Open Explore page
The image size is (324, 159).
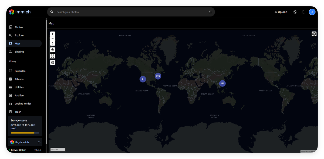(24, 35)
